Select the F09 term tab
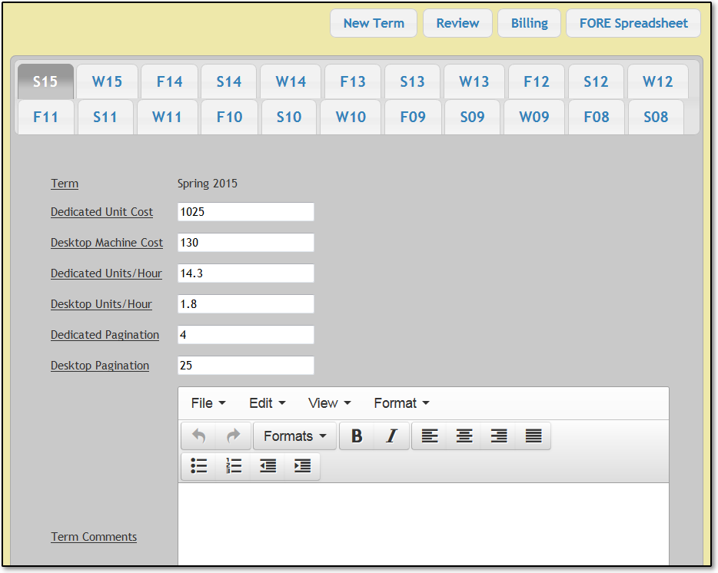Image resolution: width=718 pixels, height=573 pixels. [x=413, y=117]
